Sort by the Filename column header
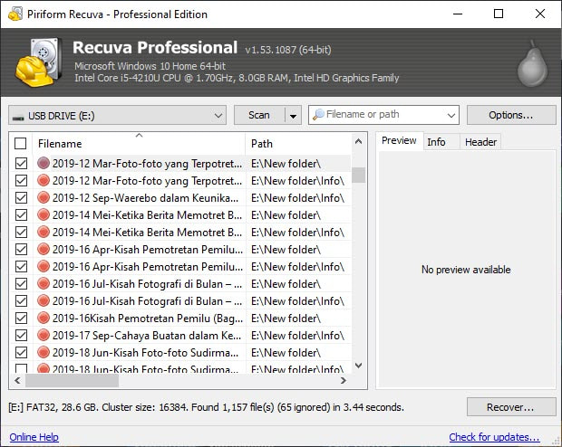Image resolution: width=562 pixels, height=447 pixels. pyautogui.click(x=139, y=144)
